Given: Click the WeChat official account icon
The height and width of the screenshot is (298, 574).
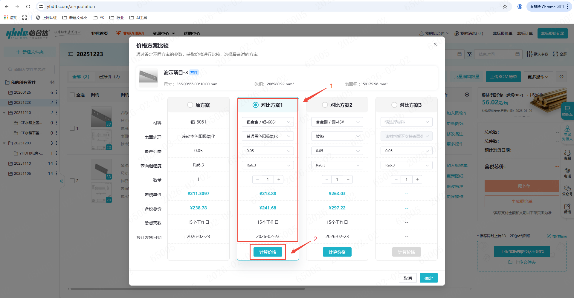Looking at the screenshot, I should coord(567,190).
